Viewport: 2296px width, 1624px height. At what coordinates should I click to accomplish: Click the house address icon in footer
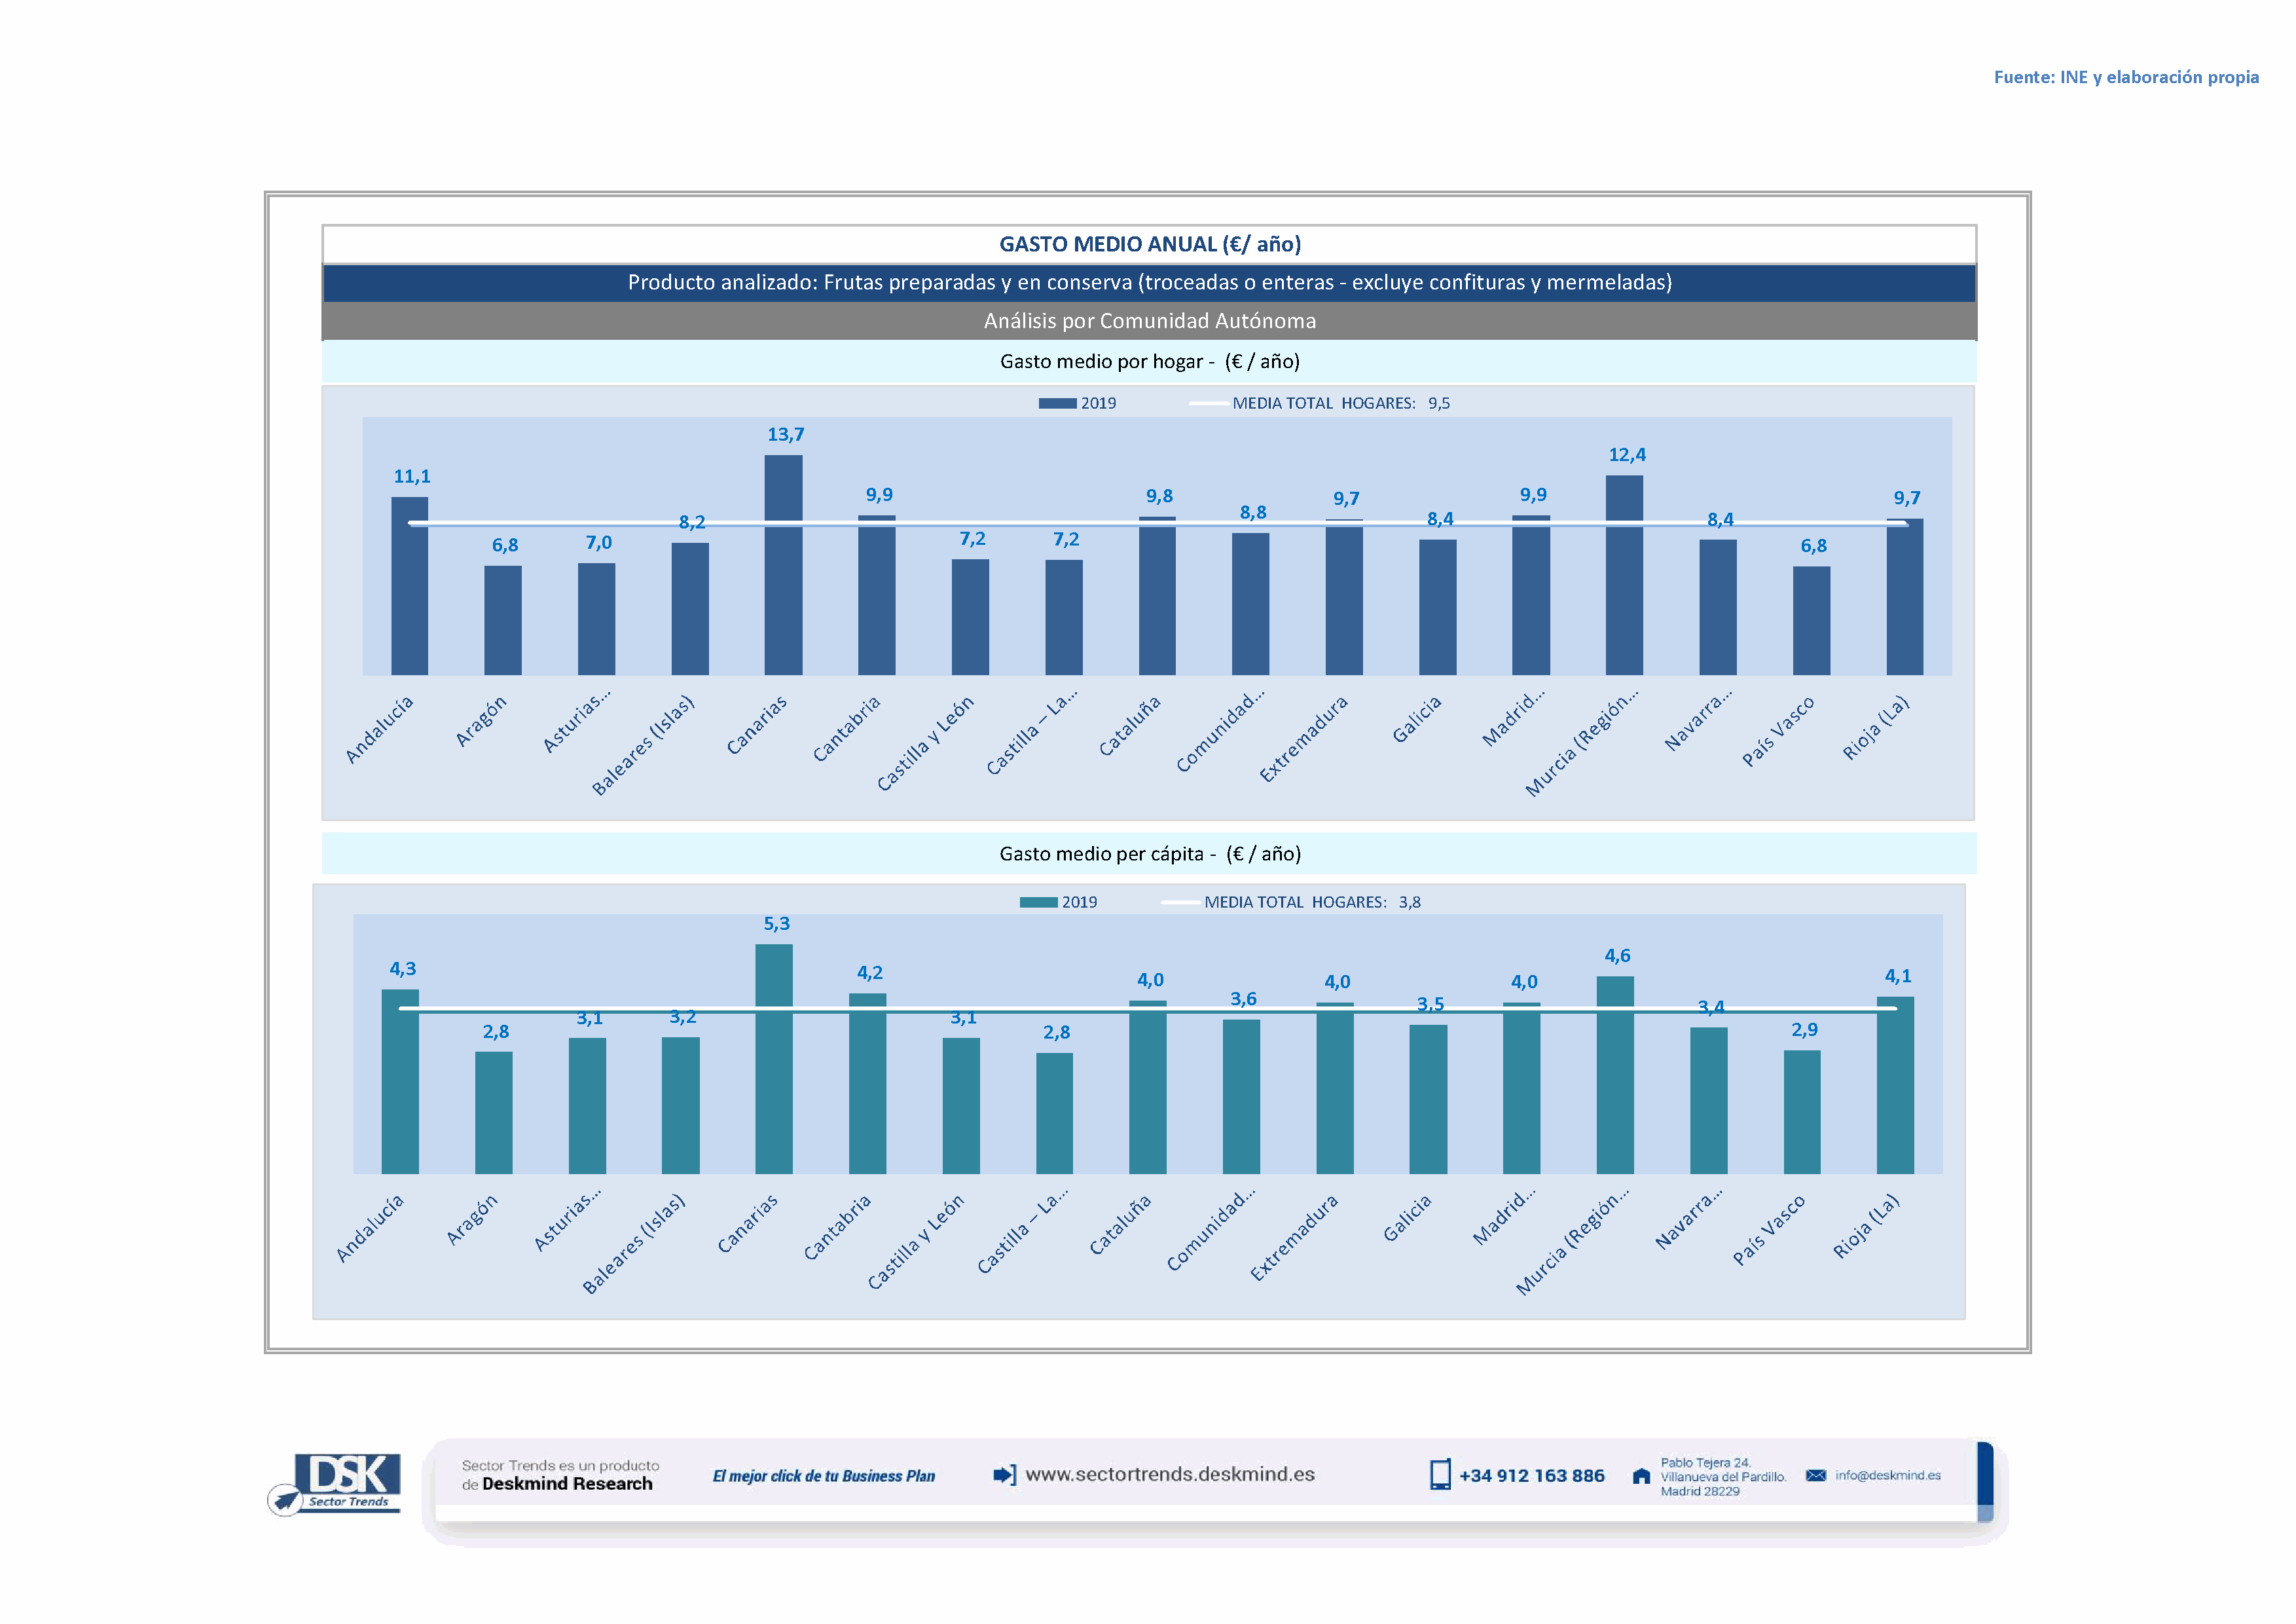tap(1641, 1476)
